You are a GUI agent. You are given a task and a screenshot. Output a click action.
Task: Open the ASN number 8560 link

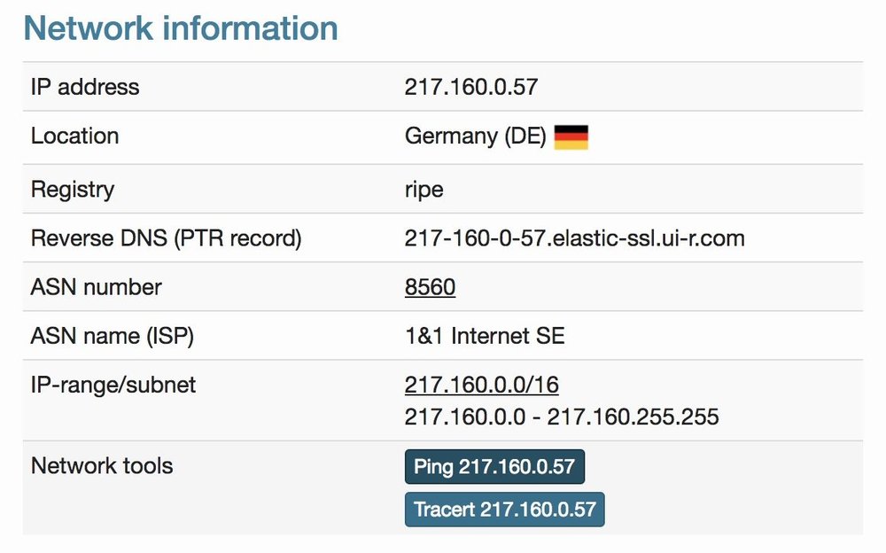point(430,287)
